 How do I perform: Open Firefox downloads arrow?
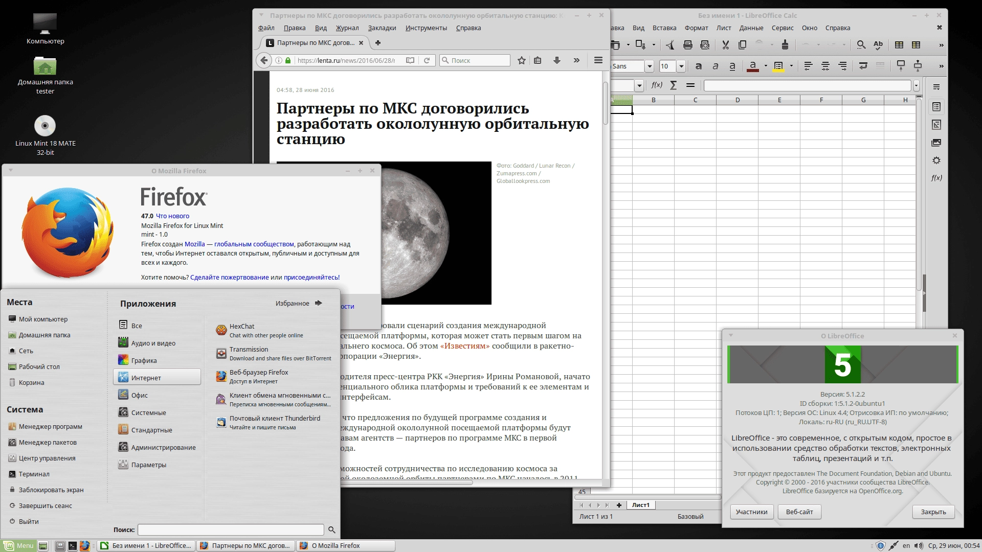(557, 60)
